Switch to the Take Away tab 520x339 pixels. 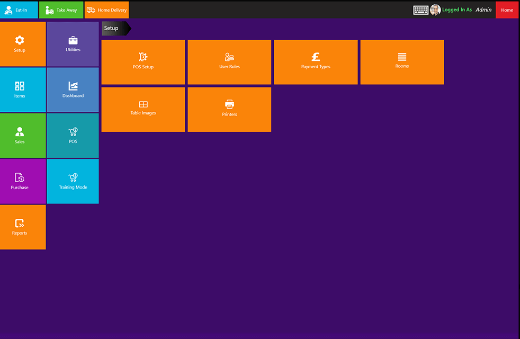(x=61, y=10)
